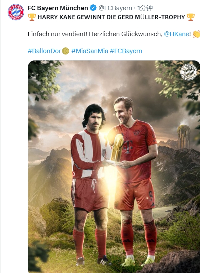Open the #BallonDor hashtag
200x273 pixels.
(x=44, y=51)
